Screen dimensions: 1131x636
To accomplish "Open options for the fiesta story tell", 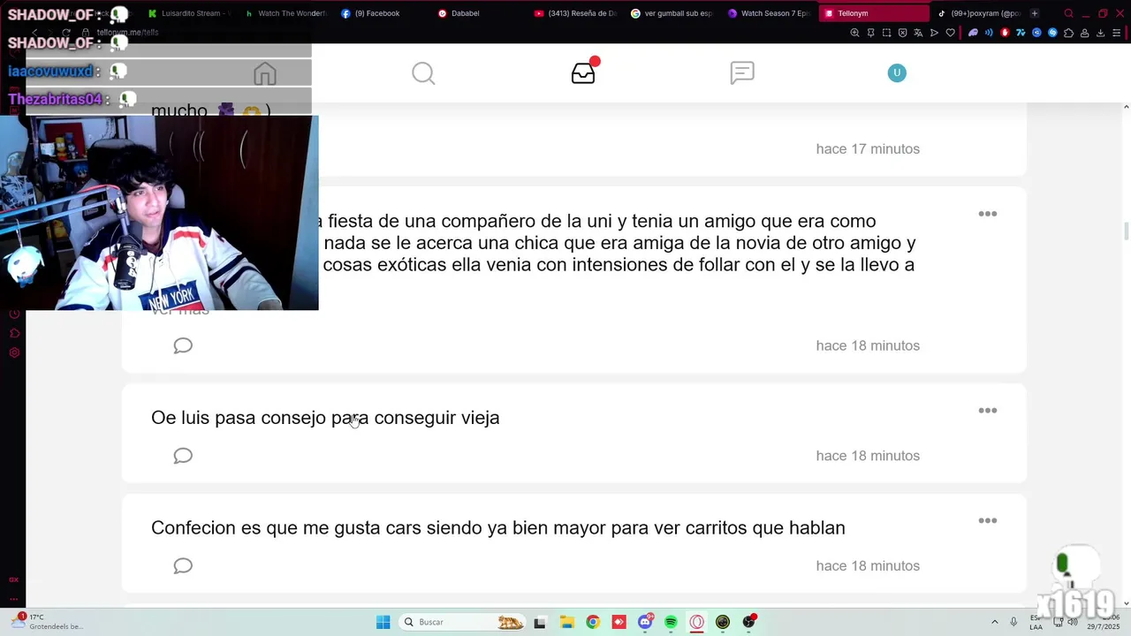I will tap(988, 214).
